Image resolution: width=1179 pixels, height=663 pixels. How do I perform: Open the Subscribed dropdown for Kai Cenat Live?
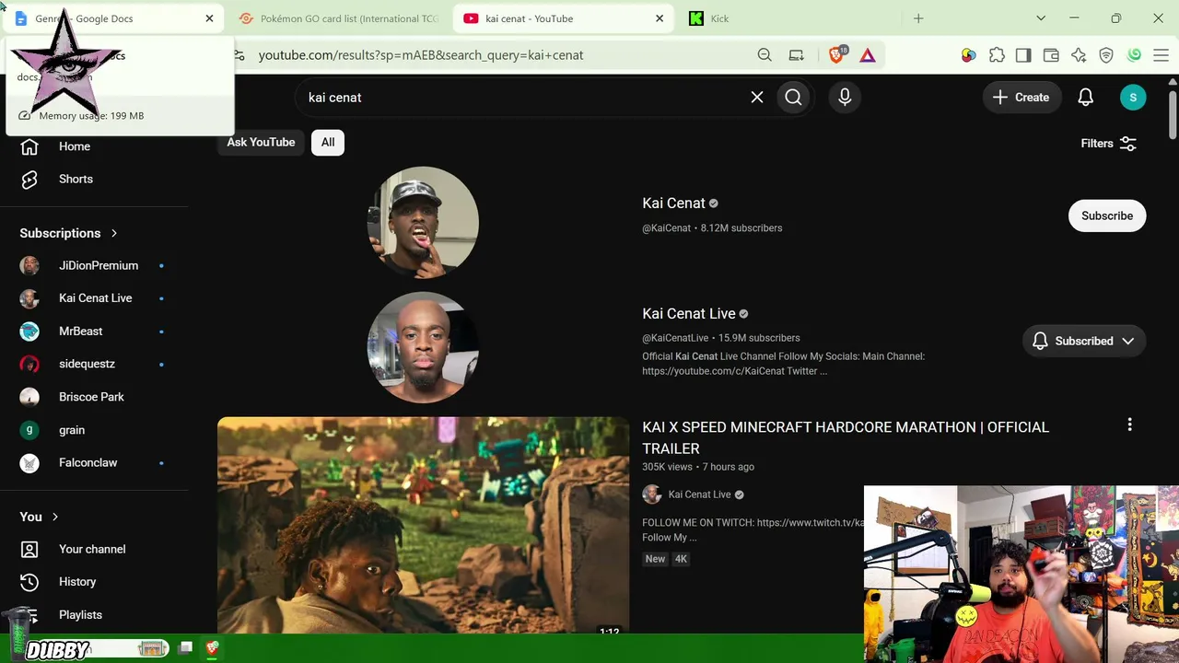(1084, 341)
